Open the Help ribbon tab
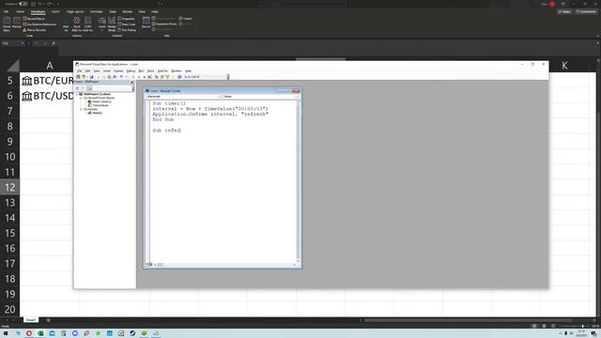601x338 pixels. pyautogui.click(x=154, y=12)
